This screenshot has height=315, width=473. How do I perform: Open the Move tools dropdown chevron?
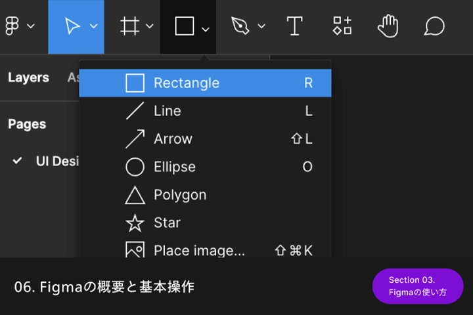pyautogui.click(x=94, y=26)
